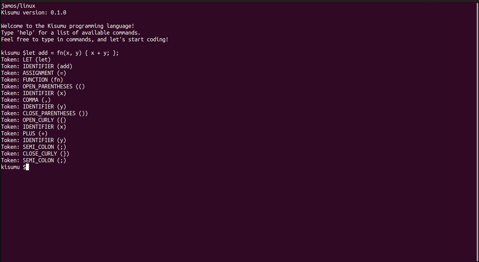
Task: Click the 'IDENTIFIER (add)' token line
Action: 47,66
